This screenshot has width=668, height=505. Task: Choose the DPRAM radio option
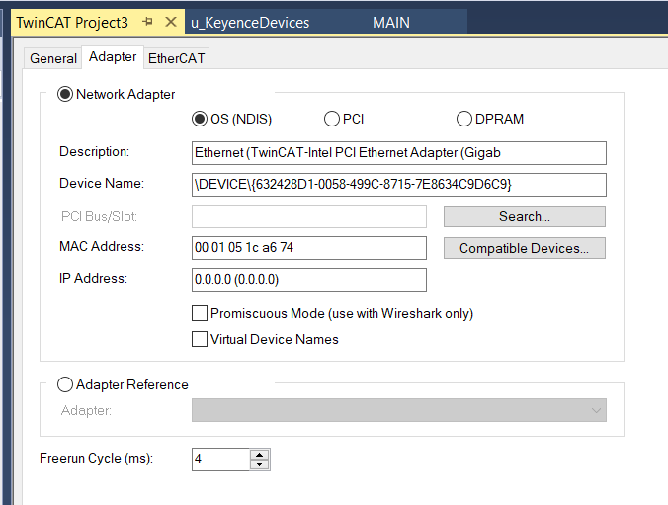464,119
